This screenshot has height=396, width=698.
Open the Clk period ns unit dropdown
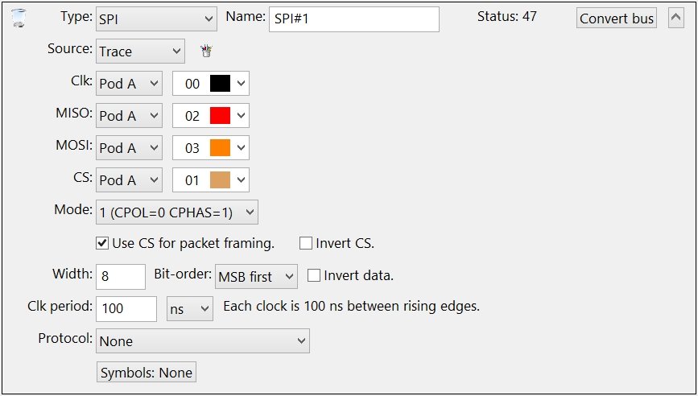pyautogui.click(x=189, y=308)
